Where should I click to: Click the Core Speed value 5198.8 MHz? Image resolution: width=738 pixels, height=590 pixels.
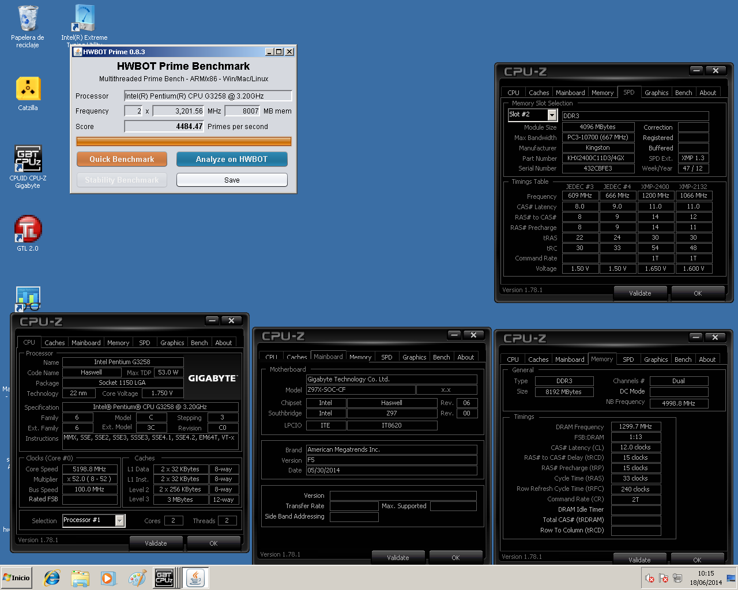coord(89,469)
